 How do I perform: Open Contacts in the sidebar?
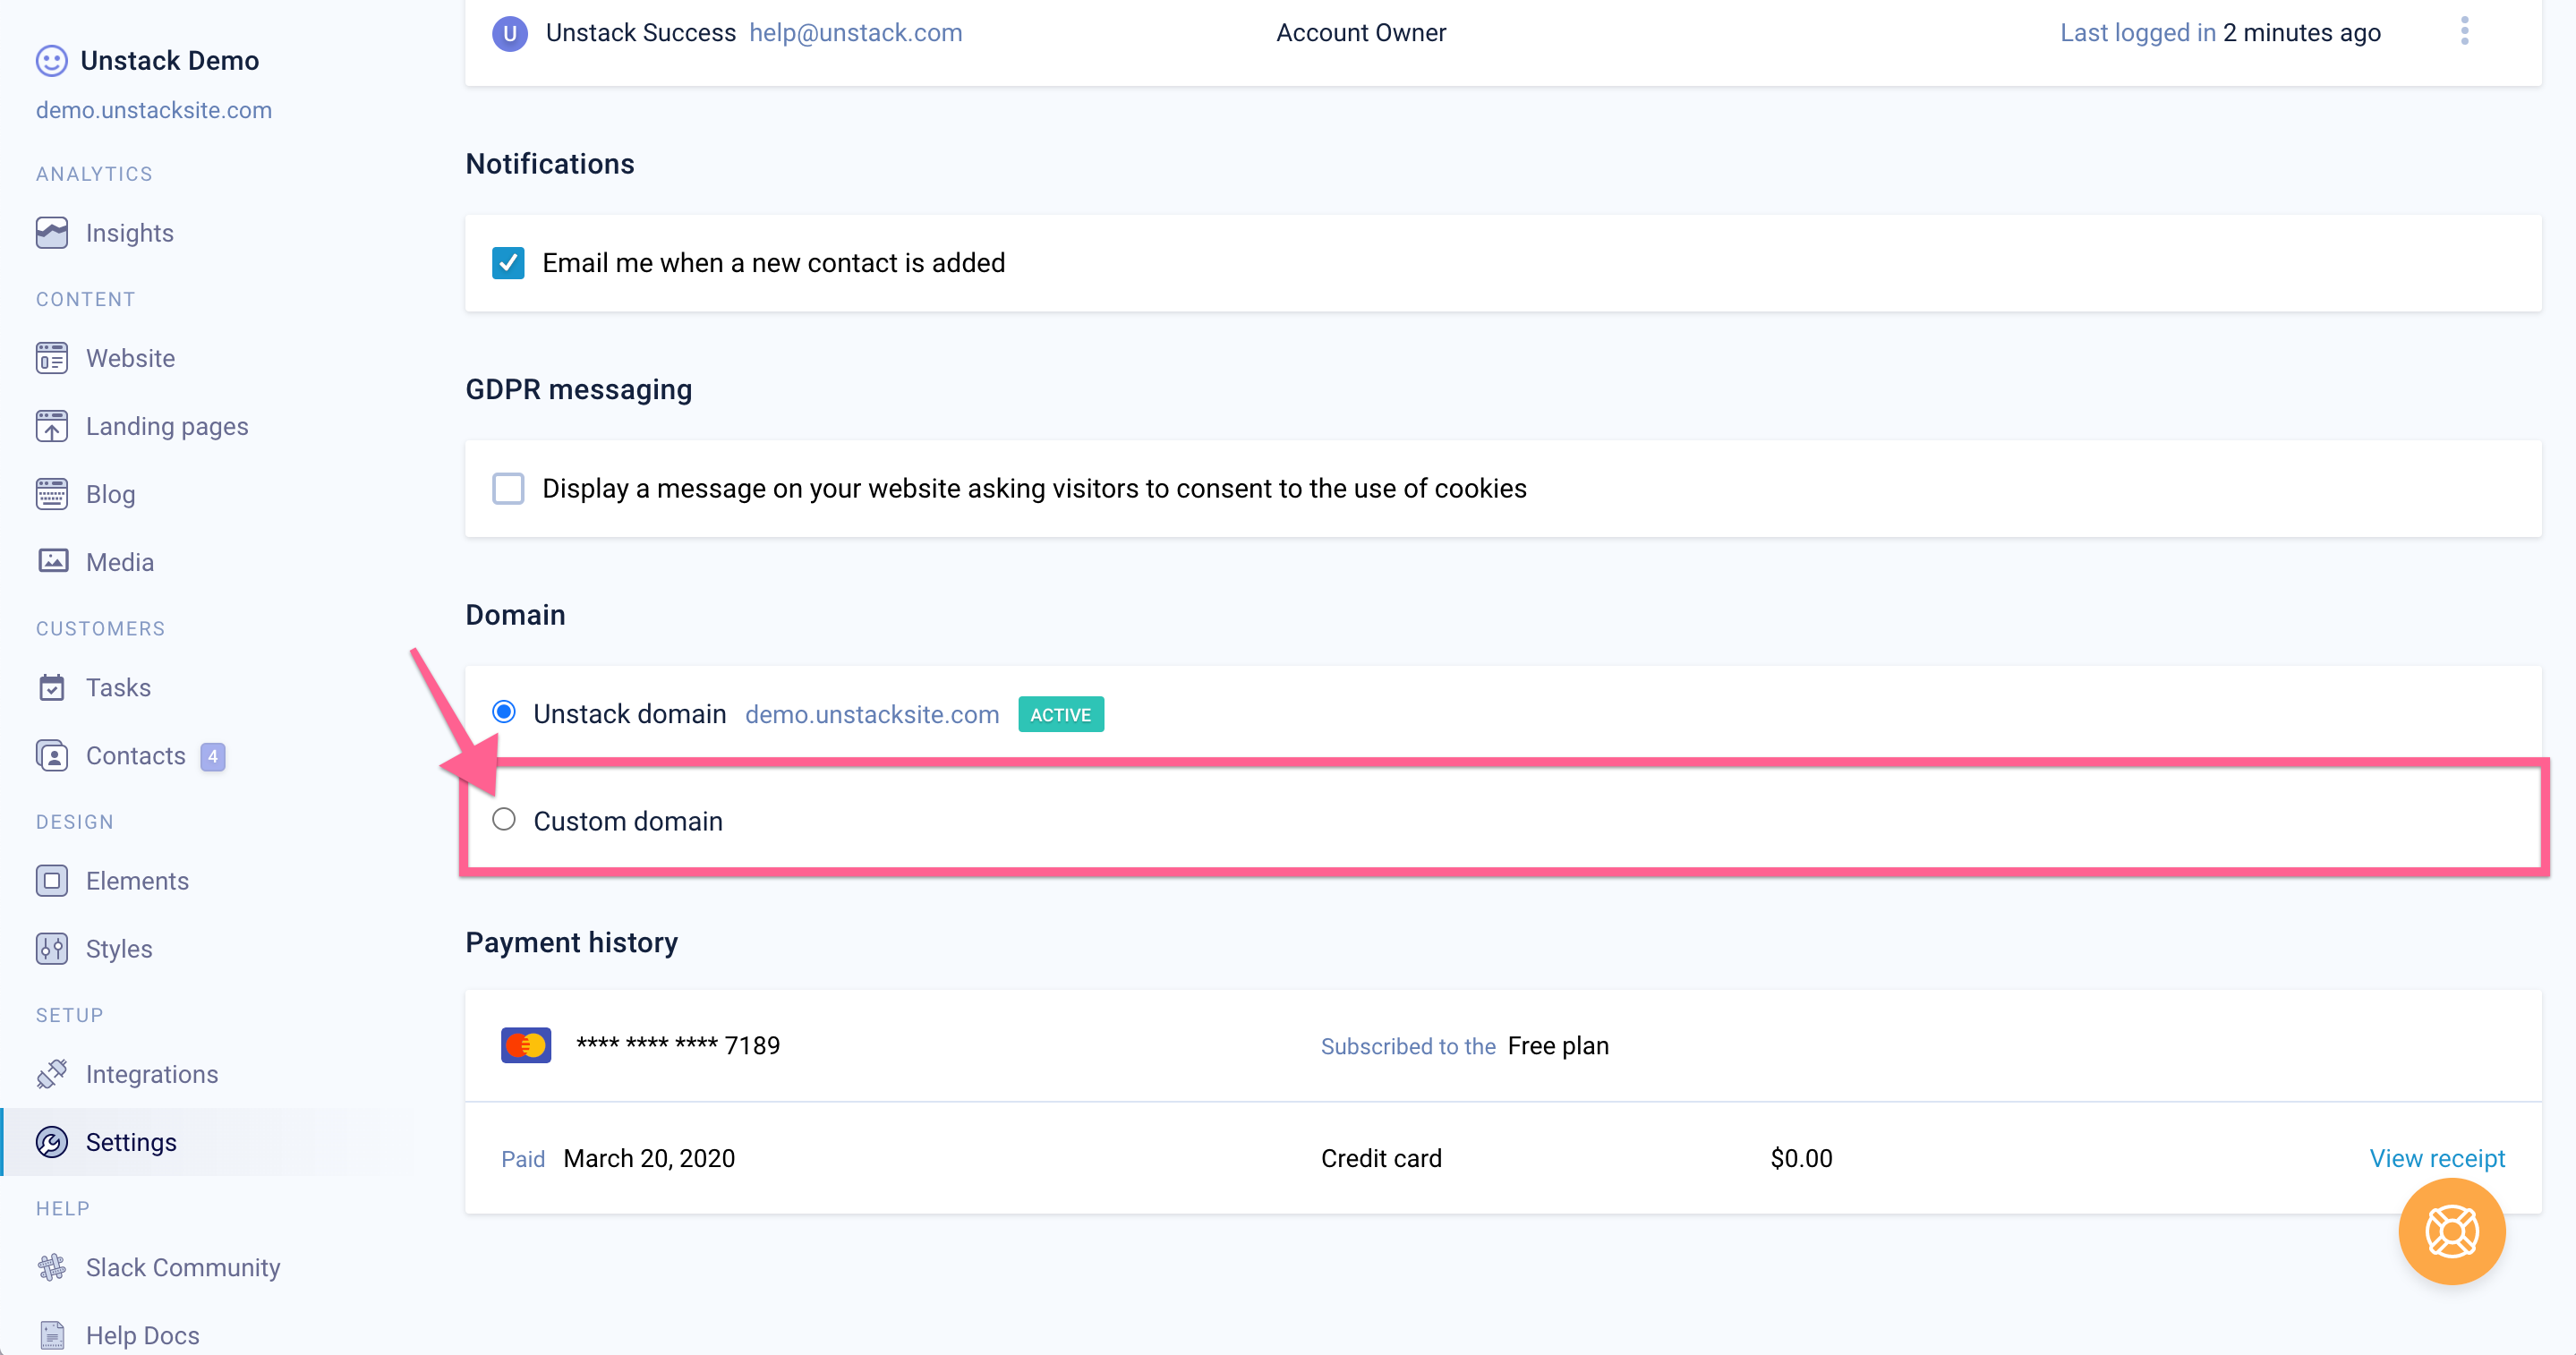click(136, 756)
